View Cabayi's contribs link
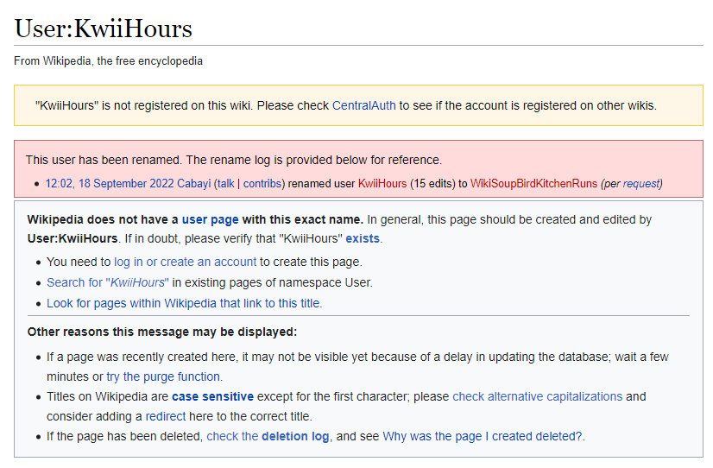This screenshot has width=713, height=468. point(262,183)
